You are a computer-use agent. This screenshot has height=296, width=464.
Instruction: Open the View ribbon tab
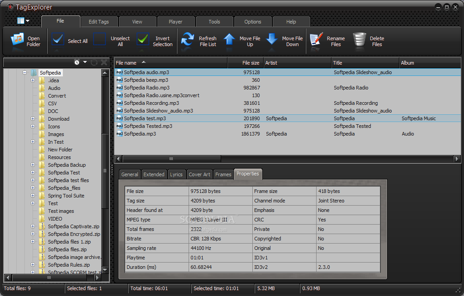tap(137, 22)
